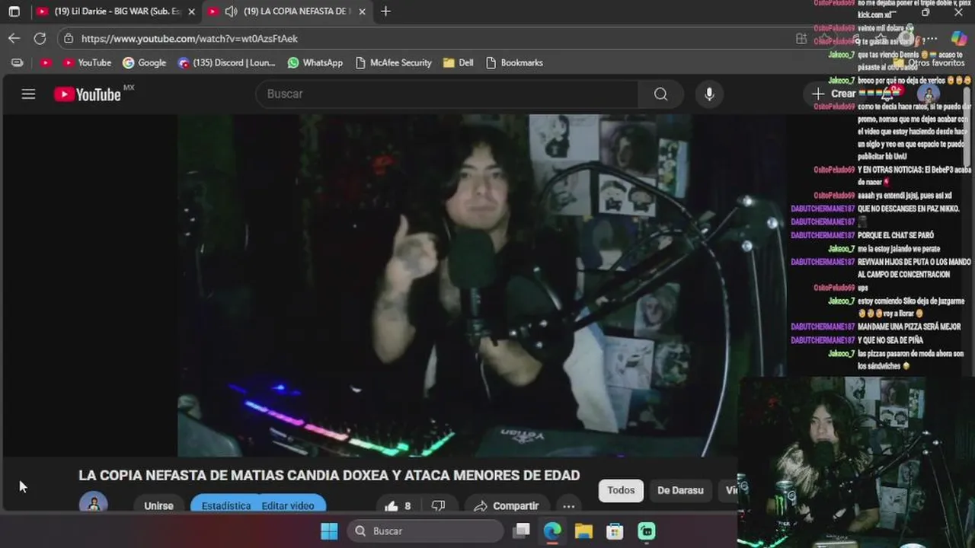Expand the Dell bookmarks folder

pos(458,62)
